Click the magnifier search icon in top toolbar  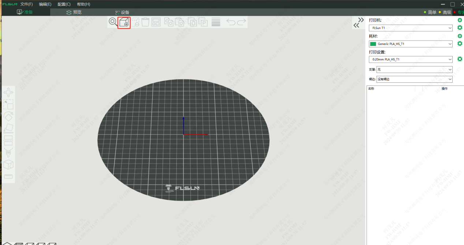113,22
